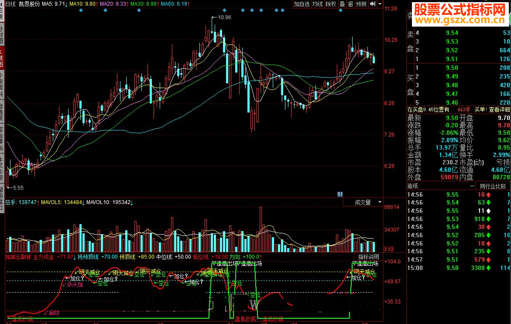Open 同行业比较 industry comparison
The height and width of the screenshot is (324, 511).
click(x=493, y=186)
